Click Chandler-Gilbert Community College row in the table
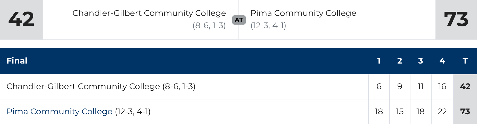This screenshot has width=478, height=124. (x=101, y=86)
